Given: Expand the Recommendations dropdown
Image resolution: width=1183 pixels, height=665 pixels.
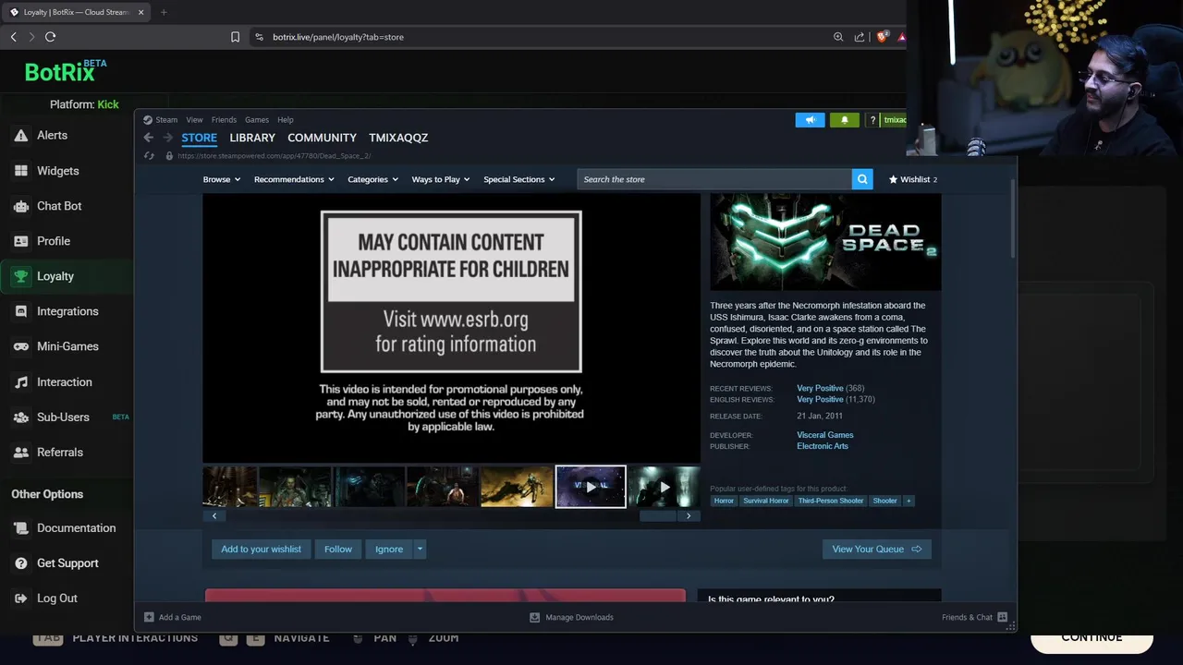Looking at the screenshot, I should pos(294,179).
